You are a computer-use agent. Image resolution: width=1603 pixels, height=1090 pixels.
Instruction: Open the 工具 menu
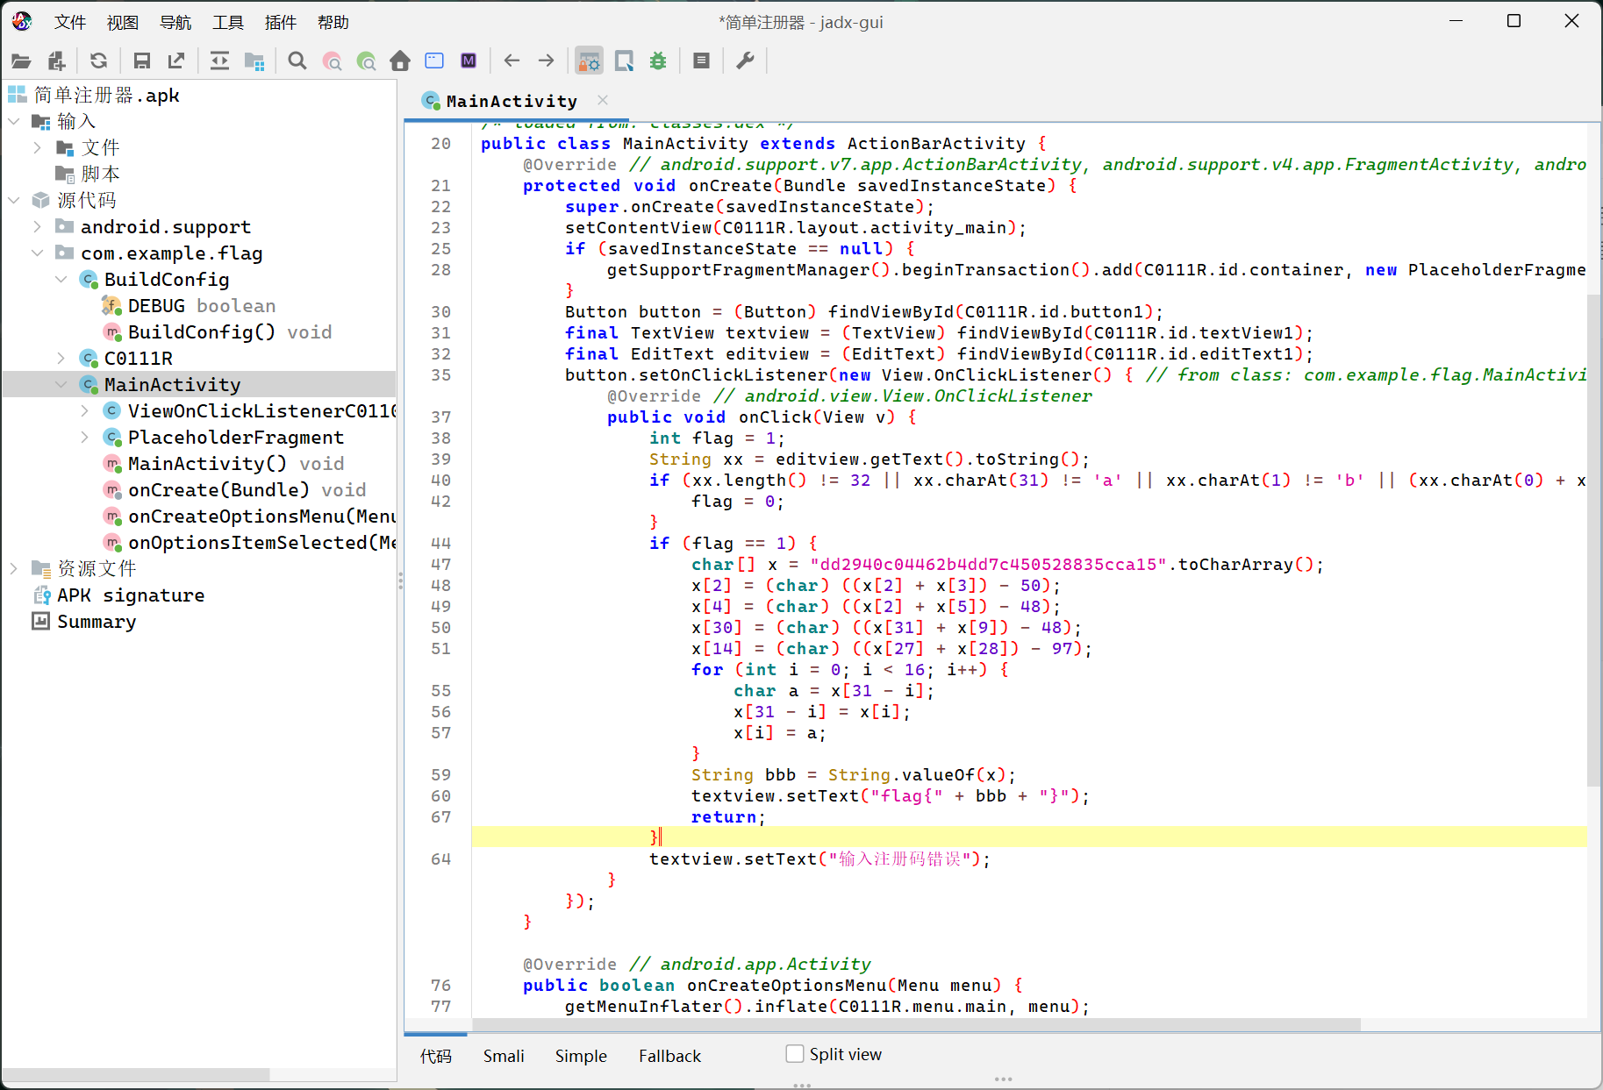[228, 22]
